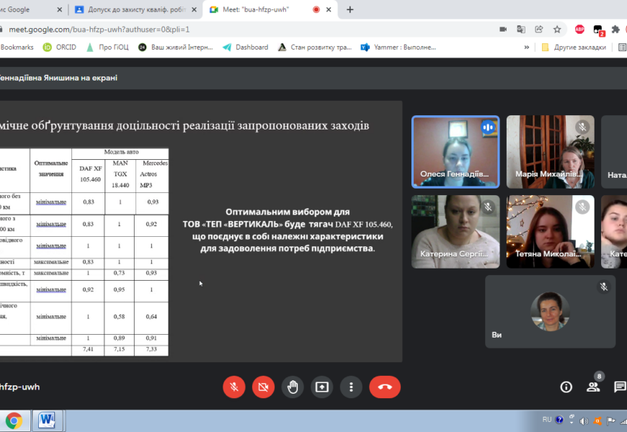Viewport: 627px width, 432px height.
Task: Open Word from the taskbar
Action: [47, 420]
